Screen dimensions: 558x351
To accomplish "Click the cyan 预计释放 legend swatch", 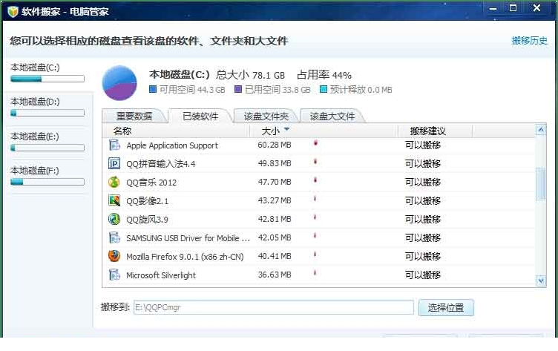I will pos(323,89).
